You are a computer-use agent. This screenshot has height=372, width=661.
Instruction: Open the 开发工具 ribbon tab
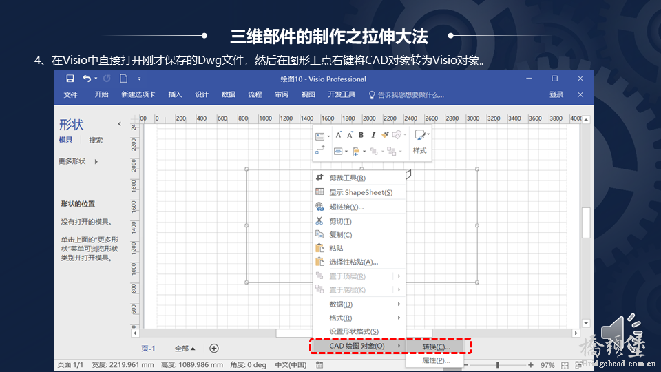pyautogui.click(x=342, y=94)
